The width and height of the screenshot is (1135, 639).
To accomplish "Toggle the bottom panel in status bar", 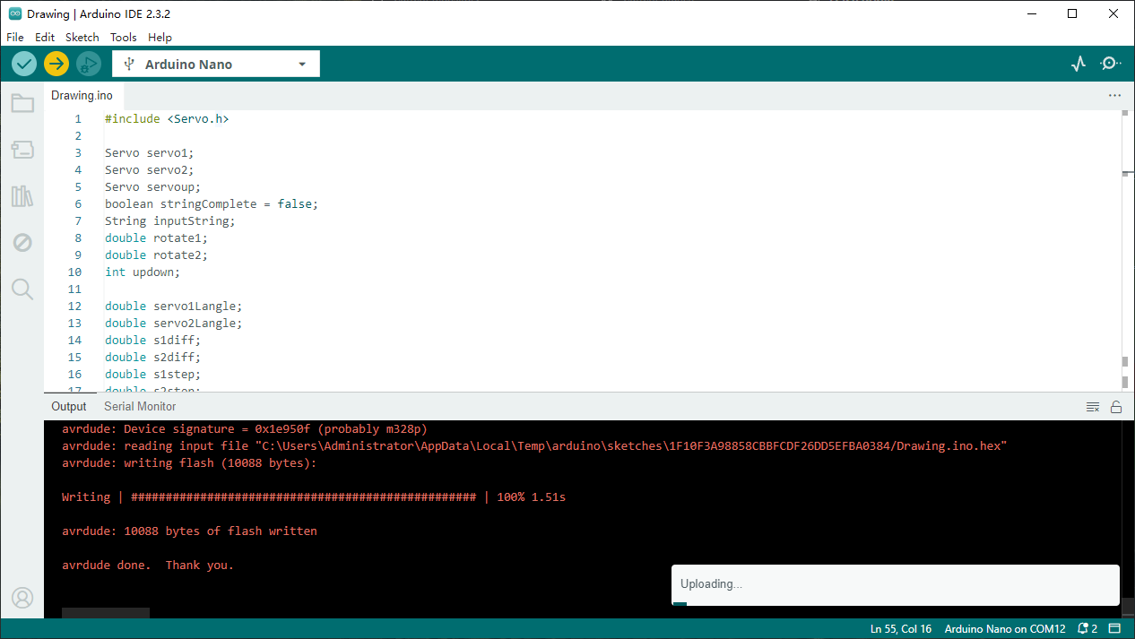I will pyautogui.click(x=1115, y=629).
